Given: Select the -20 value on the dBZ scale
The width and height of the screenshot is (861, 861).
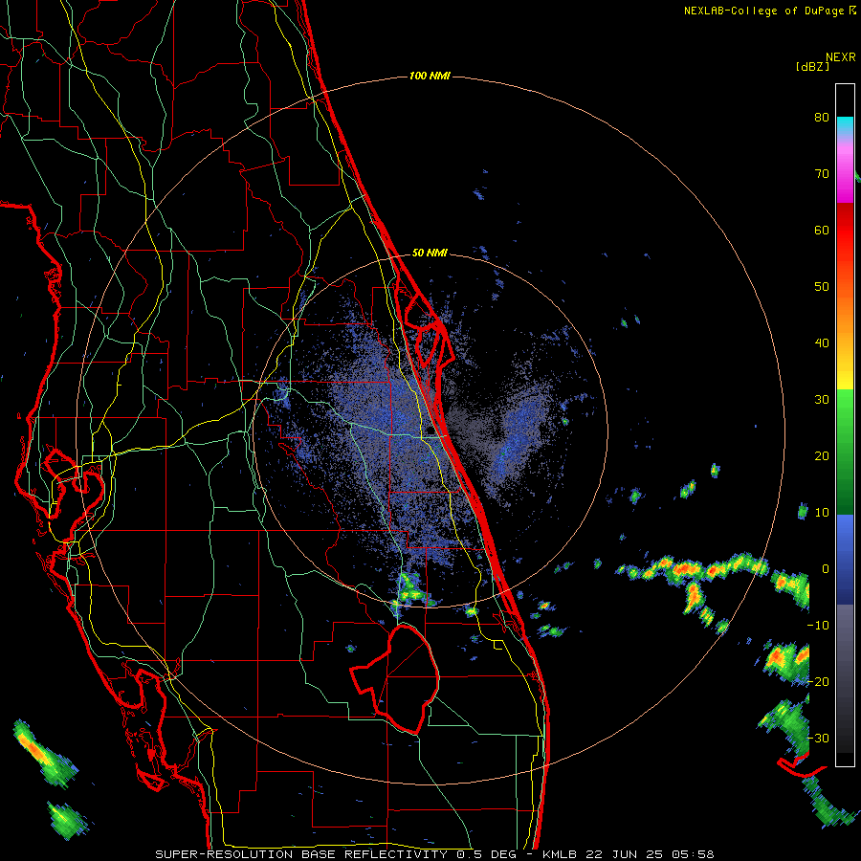Looking at the screenshot, I should pyautogui.click(x=818, y=682).
